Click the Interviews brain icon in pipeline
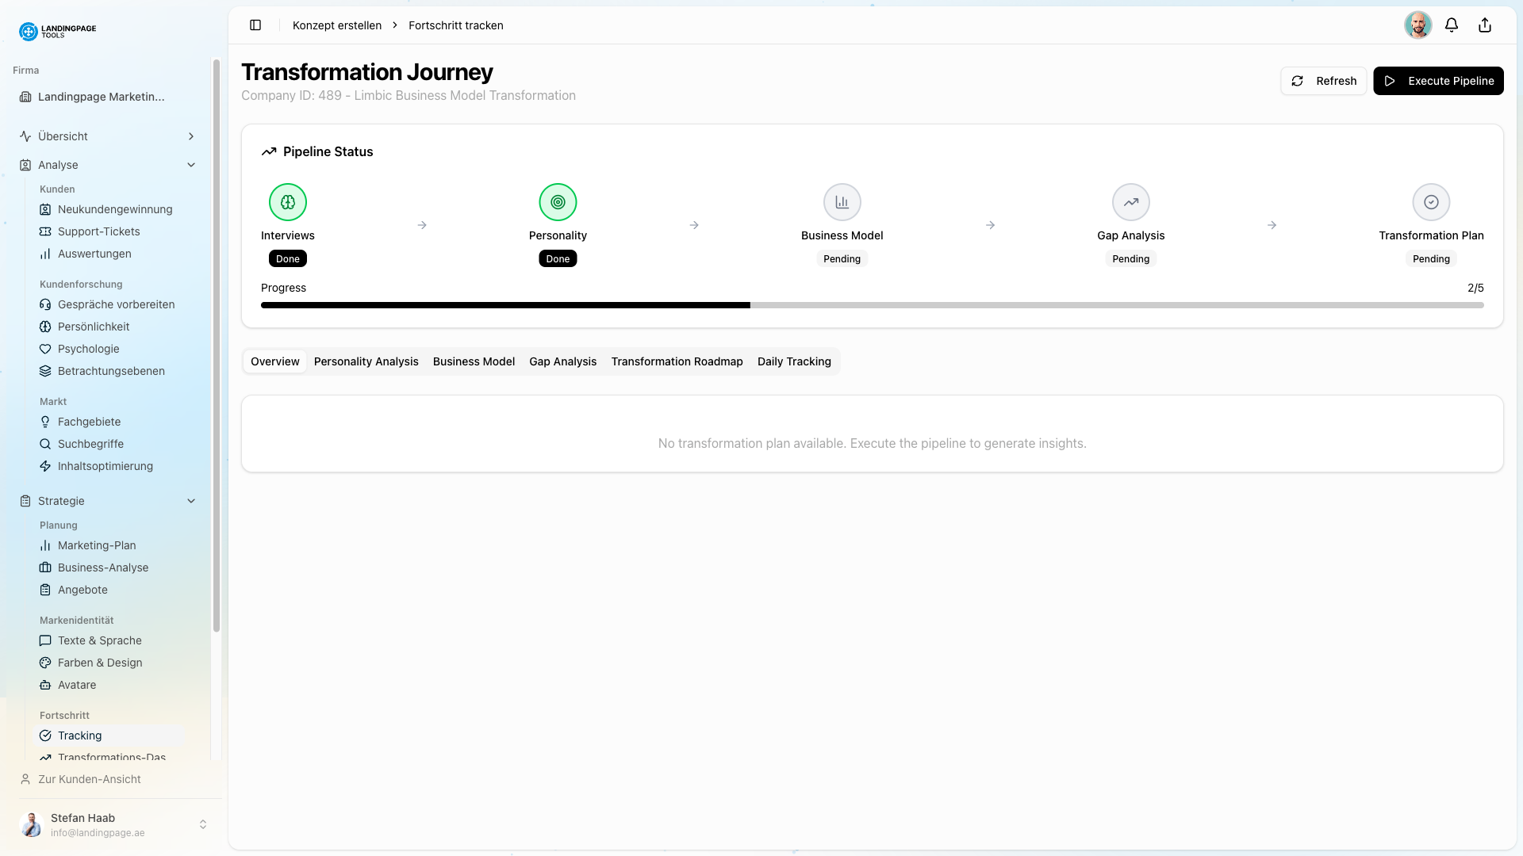1523x856 pixels. [x=287, y=201]
